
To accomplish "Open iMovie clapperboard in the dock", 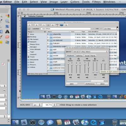I will tap(102, 122).
